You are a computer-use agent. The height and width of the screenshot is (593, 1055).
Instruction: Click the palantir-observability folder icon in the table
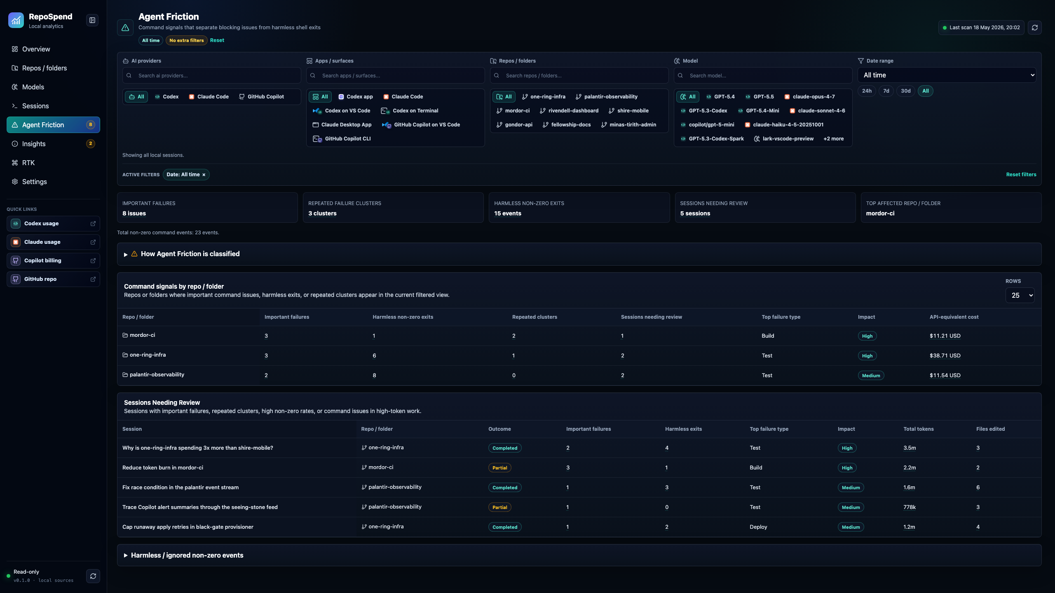coord(125,375)
